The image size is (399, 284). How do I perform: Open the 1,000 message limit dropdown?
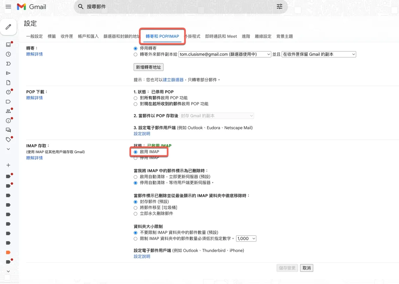(x=246, y=238)
